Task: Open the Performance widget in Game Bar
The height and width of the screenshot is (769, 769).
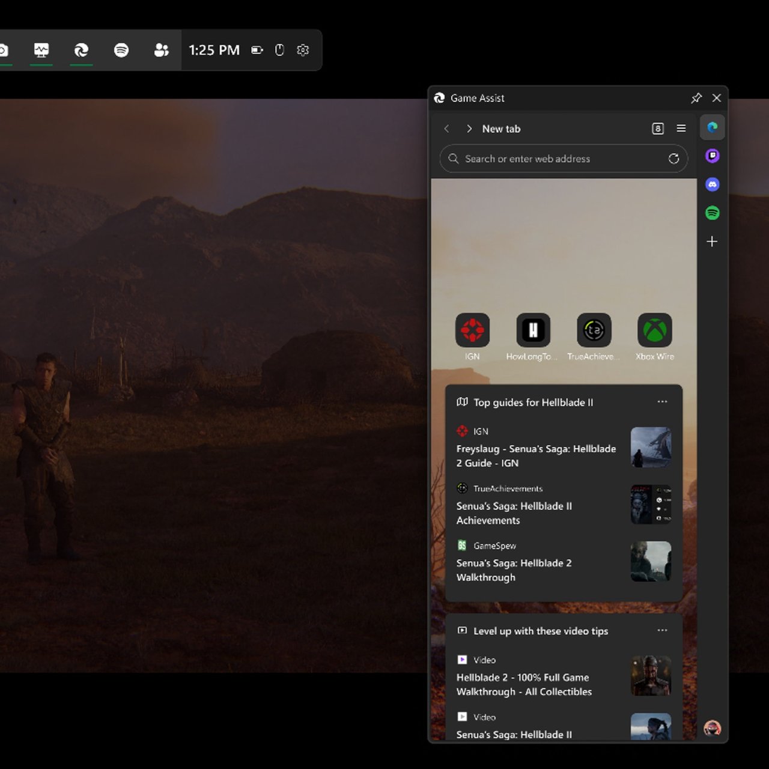Action: pos(41,50)
